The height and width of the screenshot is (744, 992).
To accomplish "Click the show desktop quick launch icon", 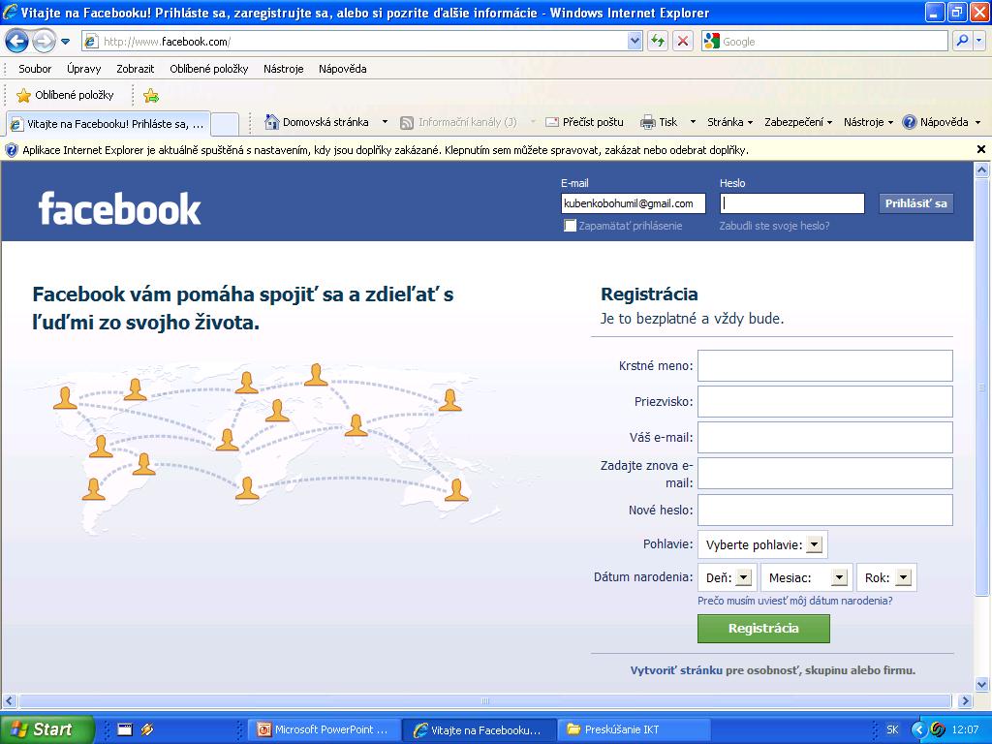I will (125, 729).
